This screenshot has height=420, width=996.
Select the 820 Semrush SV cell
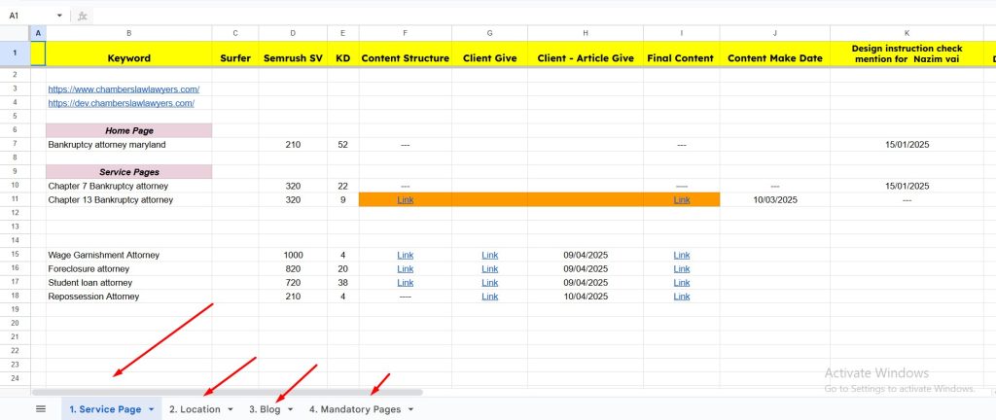click(x=293, y=269)
